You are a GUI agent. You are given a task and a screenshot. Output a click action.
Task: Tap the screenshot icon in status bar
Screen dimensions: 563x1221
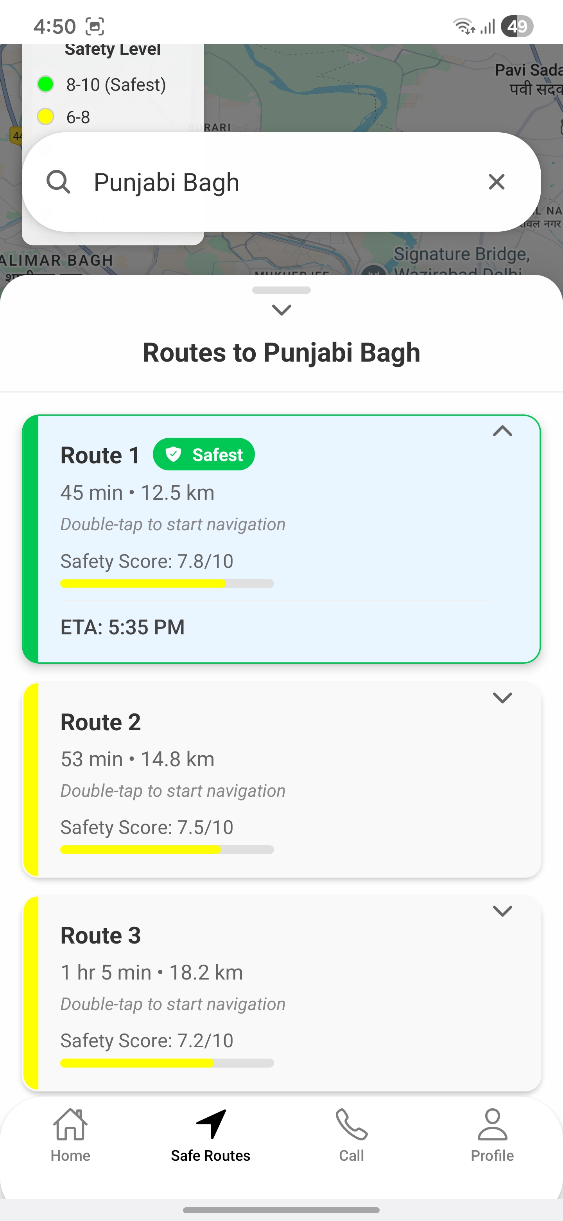[x=95, y=27]
